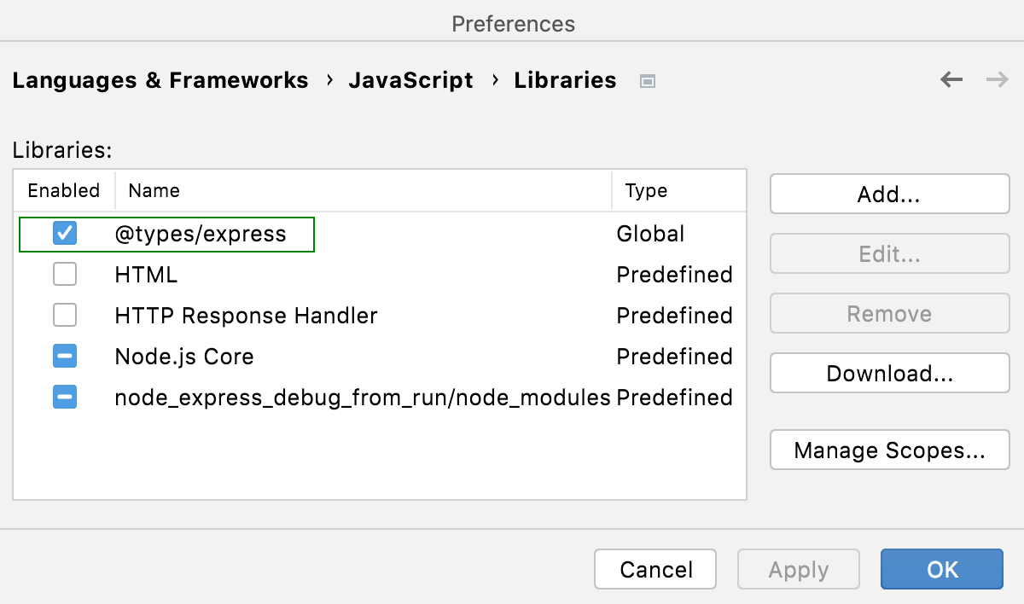Viewport: 1024px width, 604px height.
Task: Click the back navigation arrow
Action: click(951, 79)
